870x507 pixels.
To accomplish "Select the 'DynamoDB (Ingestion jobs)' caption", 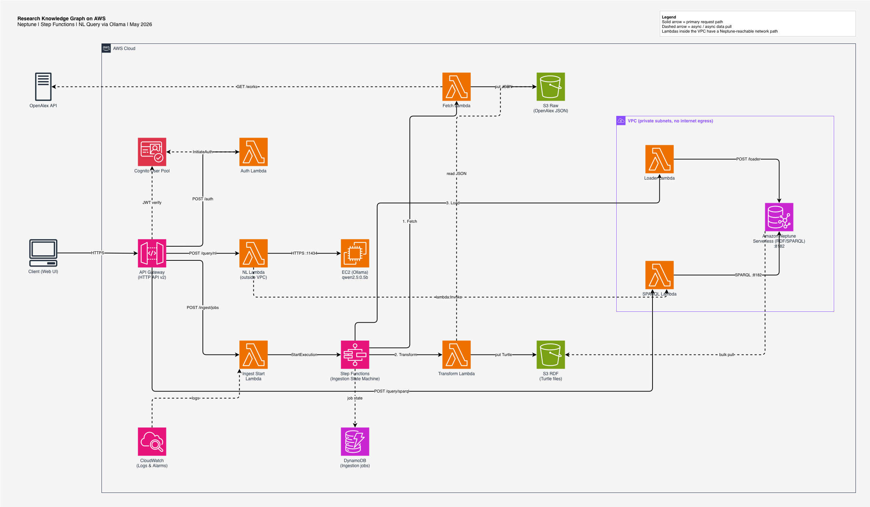I will pos(355,463).
